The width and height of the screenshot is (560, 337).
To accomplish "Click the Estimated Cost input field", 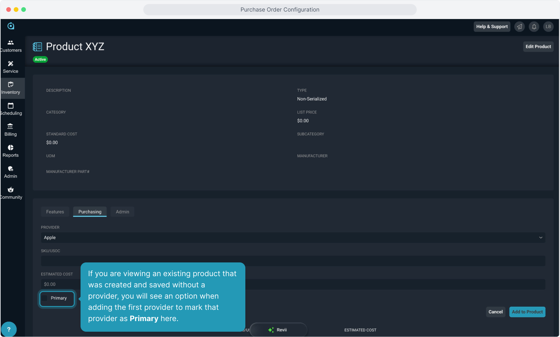I will click(x=293, y=284).
